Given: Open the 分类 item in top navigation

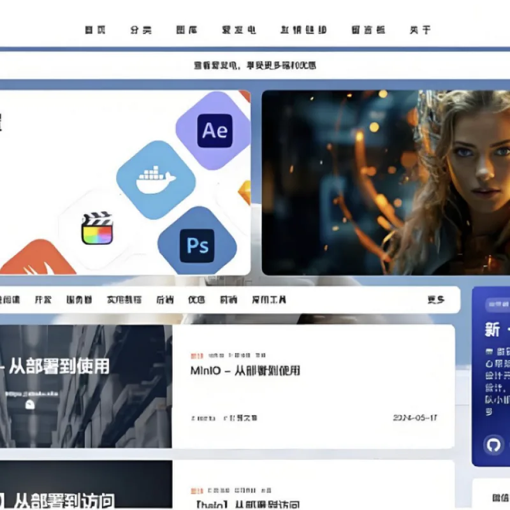Looking at the screenshot, I should [x=141, y=30].
